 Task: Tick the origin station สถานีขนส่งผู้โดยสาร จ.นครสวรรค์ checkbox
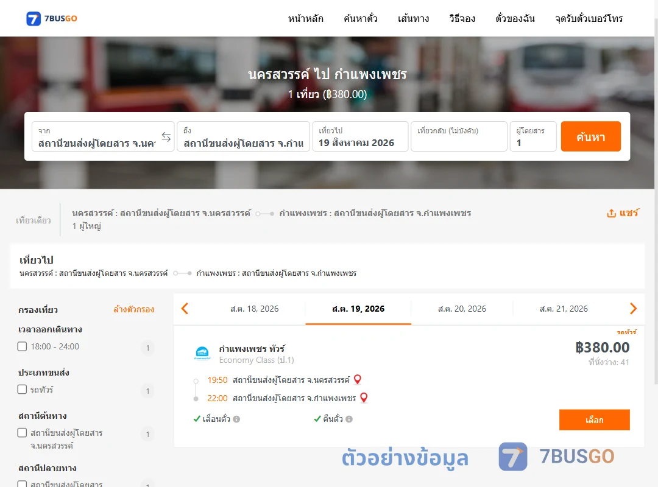click(x=23, y=432)
